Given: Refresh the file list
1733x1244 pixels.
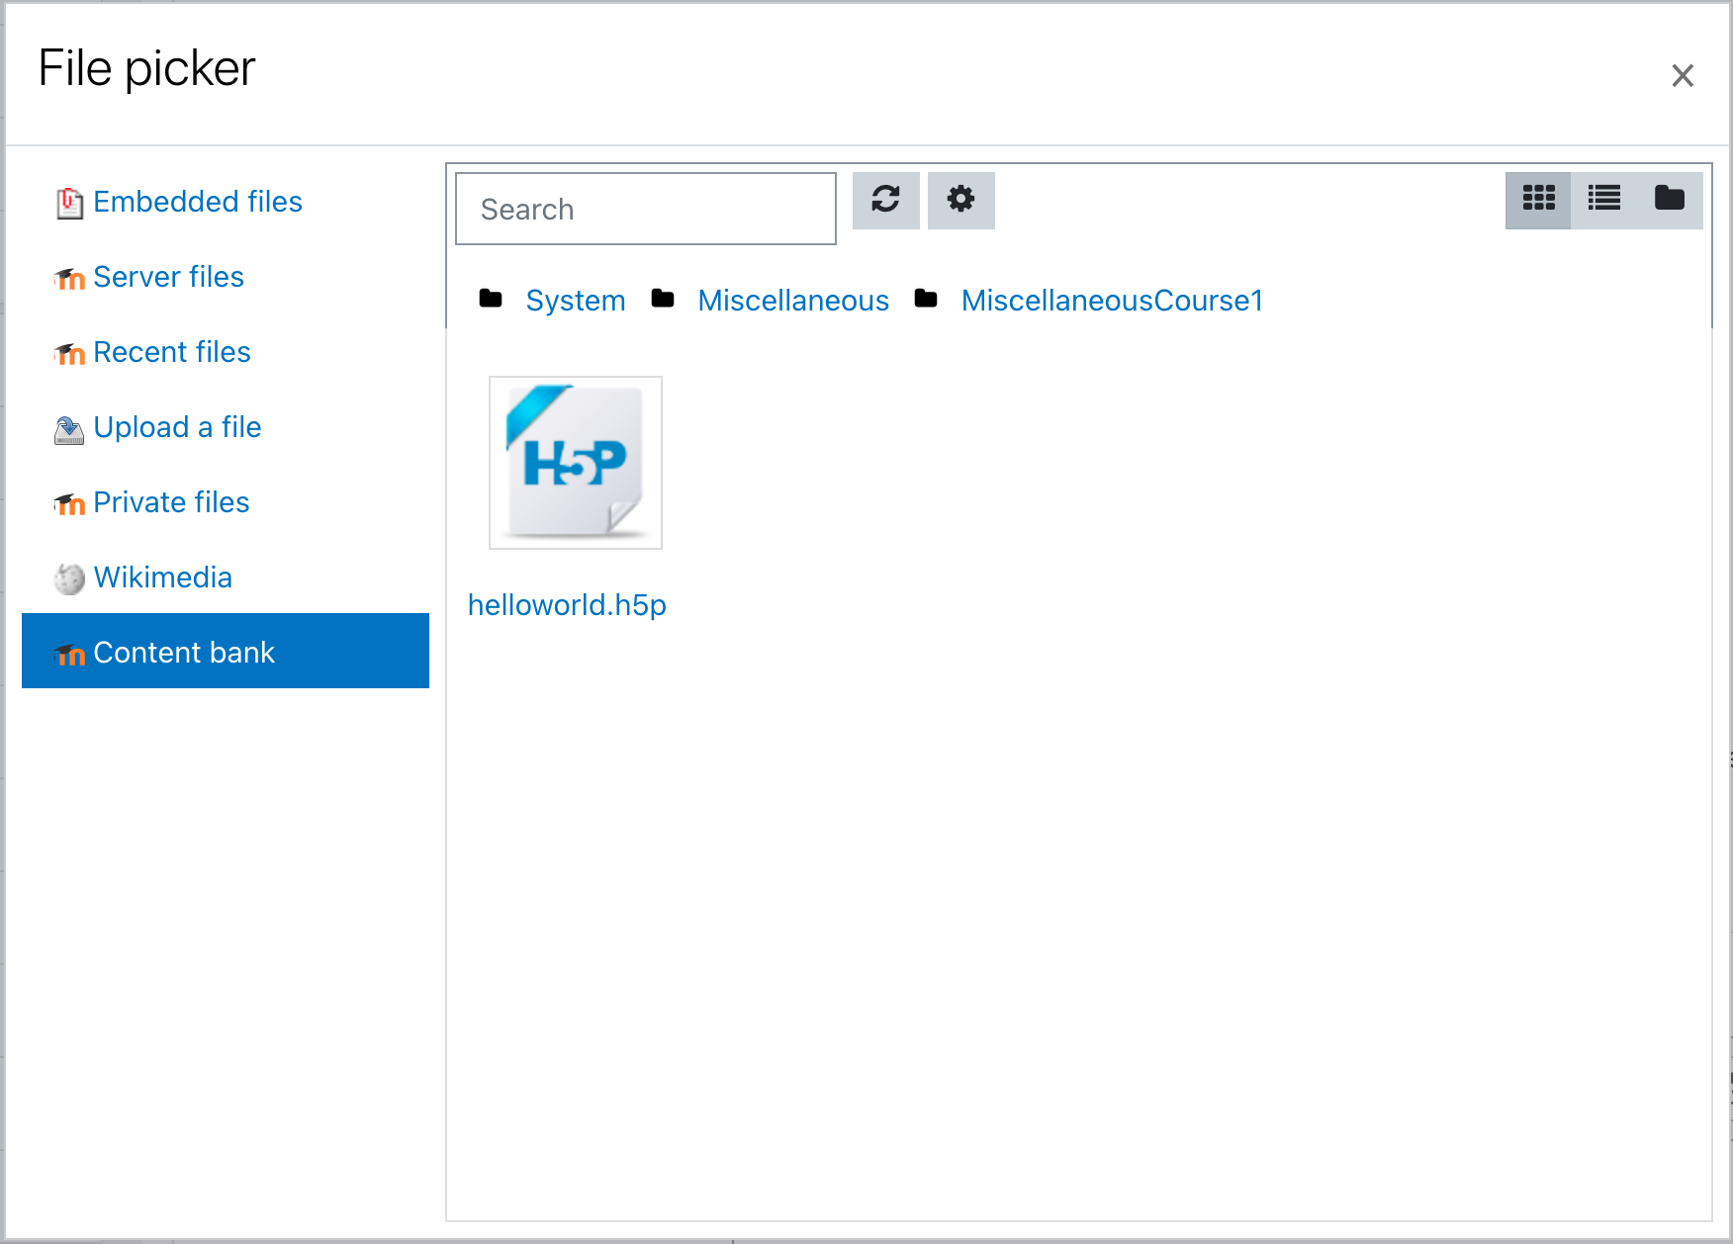Looking at the screenshot, I should coord(886,200).
